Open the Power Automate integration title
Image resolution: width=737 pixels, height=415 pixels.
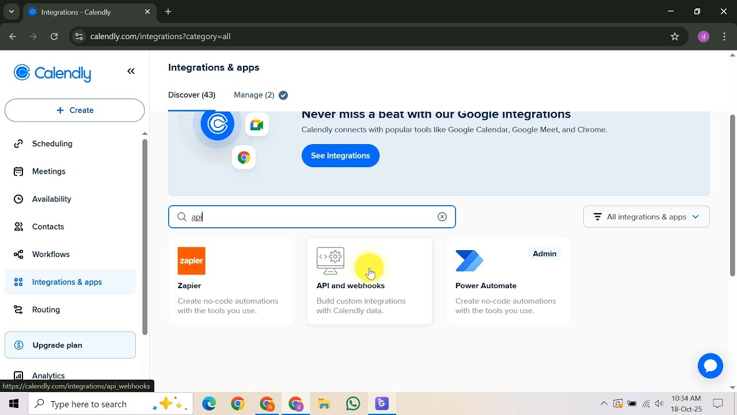[486, 286]
